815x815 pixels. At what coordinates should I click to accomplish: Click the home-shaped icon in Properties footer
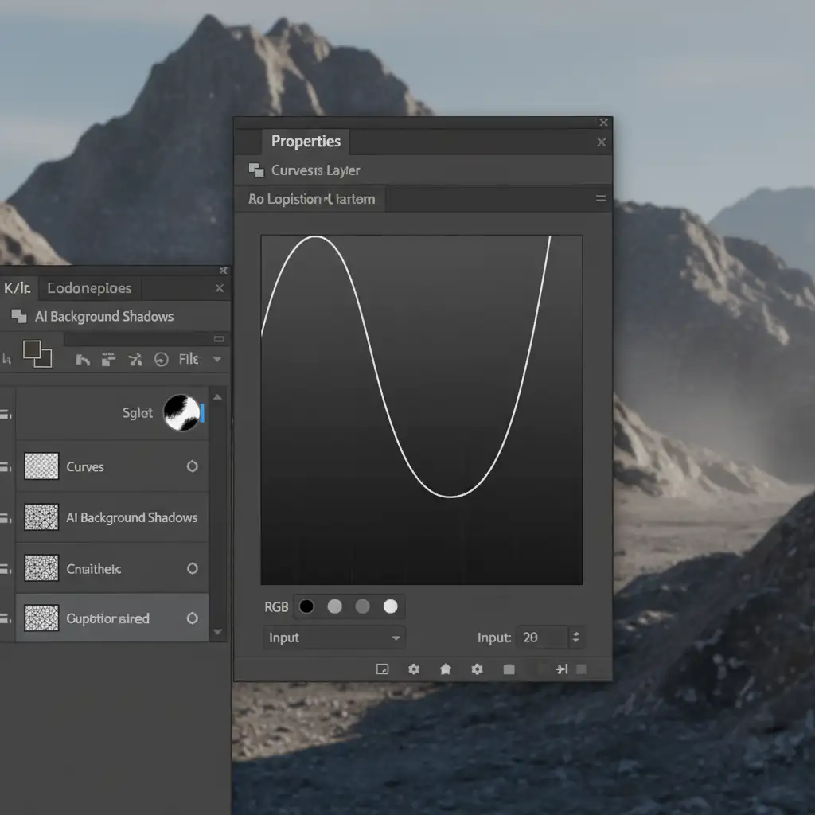tap(446, 669)
